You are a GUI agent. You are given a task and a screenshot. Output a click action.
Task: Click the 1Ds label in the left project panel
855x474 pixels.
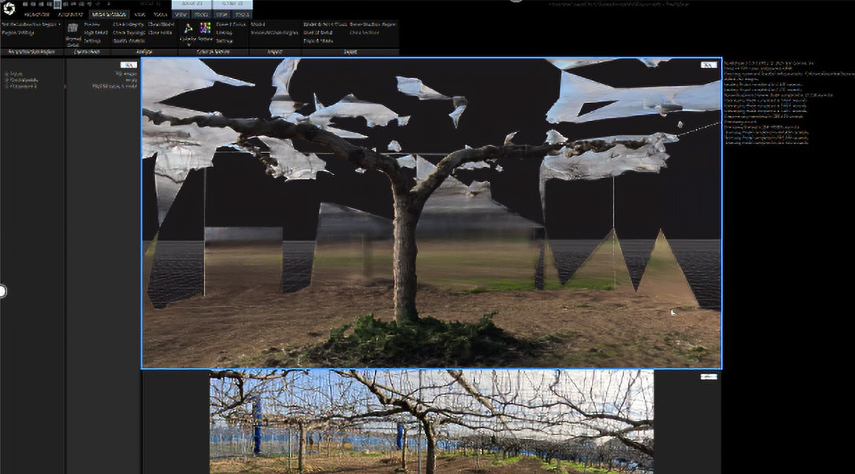point(128,65)
